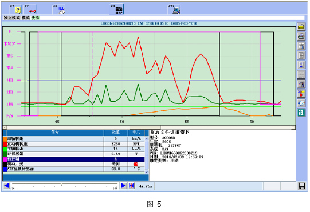Print the graph using the printer icon
310x212 pixels.
point(301,37)
